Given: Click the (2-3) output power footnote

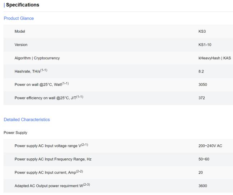Looking at the screenshot, I should (86, 185).
